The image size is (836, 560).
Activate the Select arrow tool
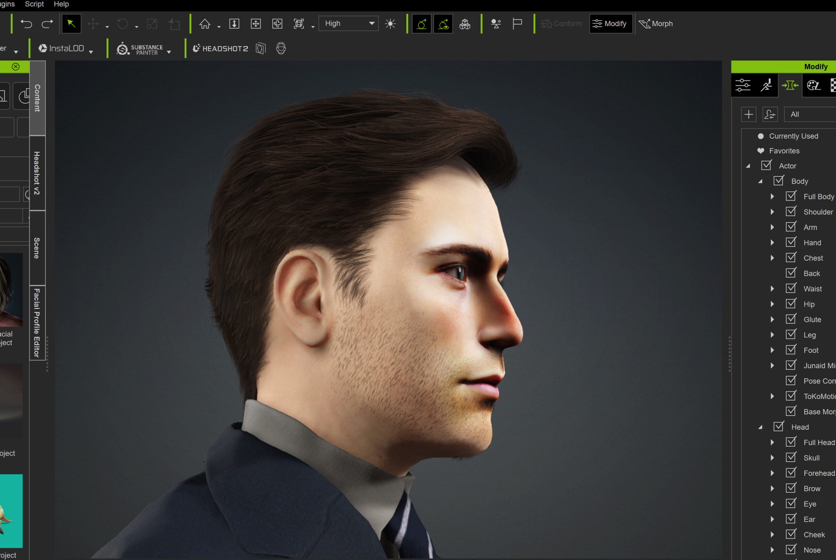pos(72,24)
